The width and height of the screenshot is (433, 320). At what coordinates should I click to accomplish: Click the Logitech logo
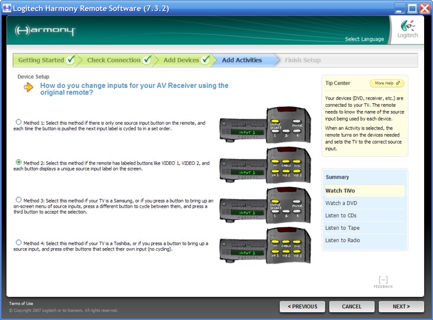pyautogui.click(x=407, y=29)
